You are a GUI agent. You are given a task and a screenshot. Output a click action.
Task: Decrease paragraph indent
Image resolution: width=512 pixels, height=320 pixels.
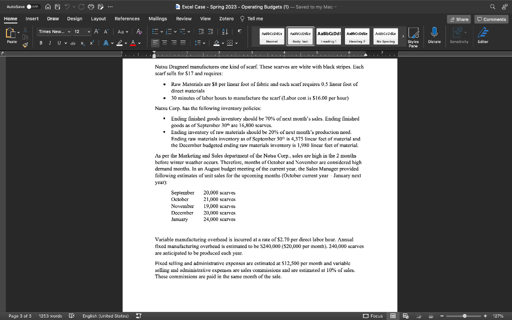[201, 31]
